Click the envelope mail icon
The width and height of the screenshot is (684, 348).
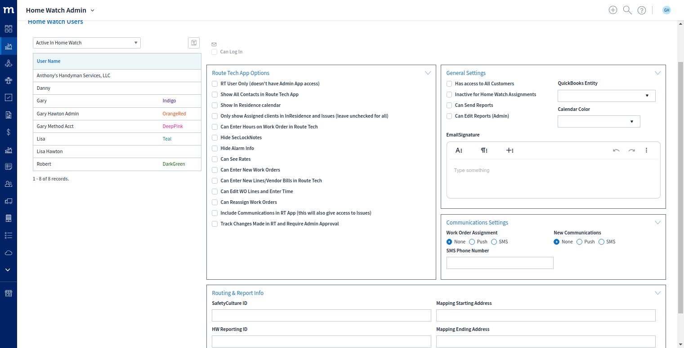pyautogui.click(x=214, y=44)
